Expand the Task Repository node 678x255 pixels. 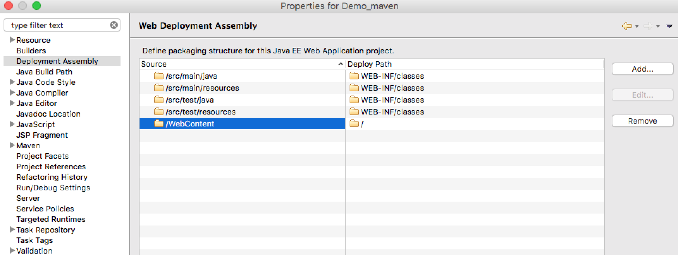(x=12, y=229)
